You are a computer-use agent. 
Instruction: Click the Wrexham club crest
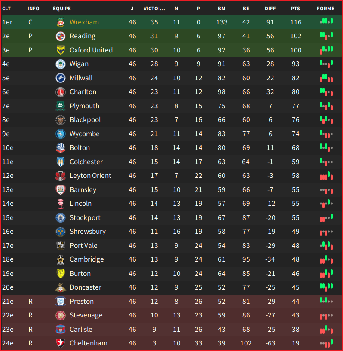point(61,22)
